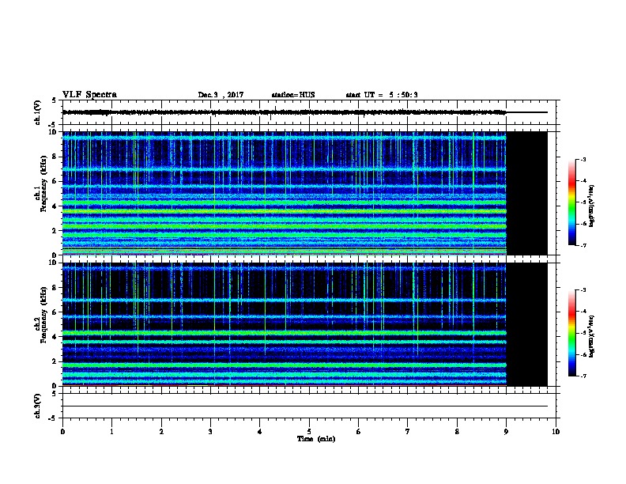This screenshot has height=484, width=626.
Task: Click the ch.2 frequency axis "2" tick label
Action: (55, 361)
